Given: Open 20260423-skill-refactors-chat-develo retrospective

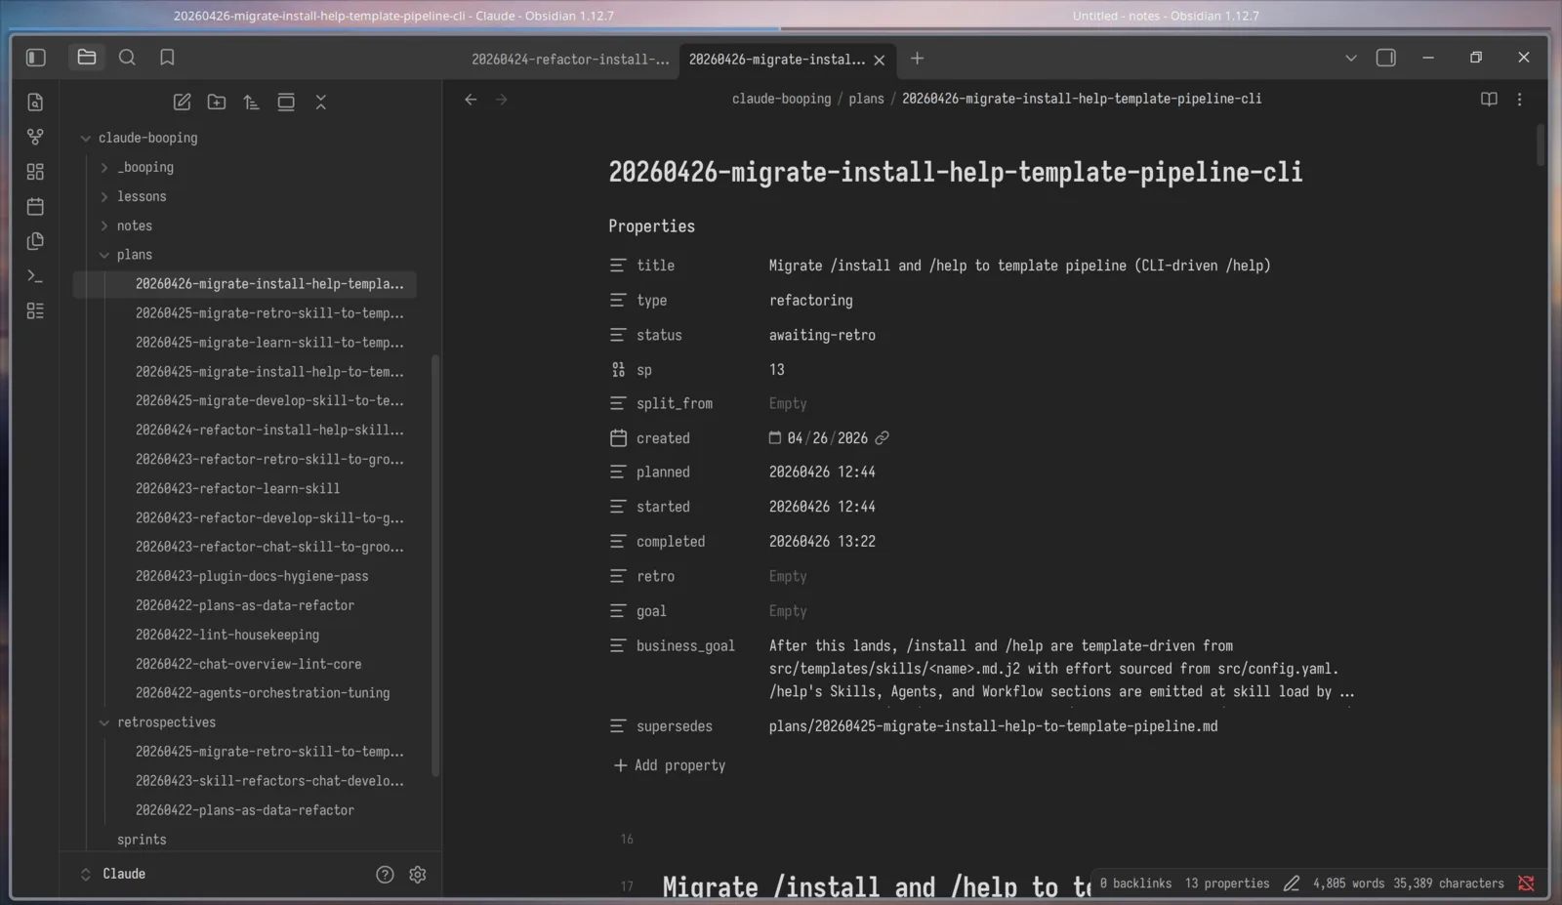Looking at the screenshot, I should click(x=269, y=781).
